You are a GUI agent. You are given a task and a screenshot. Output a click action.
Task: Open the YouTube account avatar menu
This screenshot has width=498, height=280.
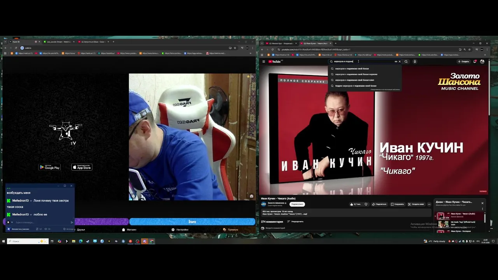[482, 61]
